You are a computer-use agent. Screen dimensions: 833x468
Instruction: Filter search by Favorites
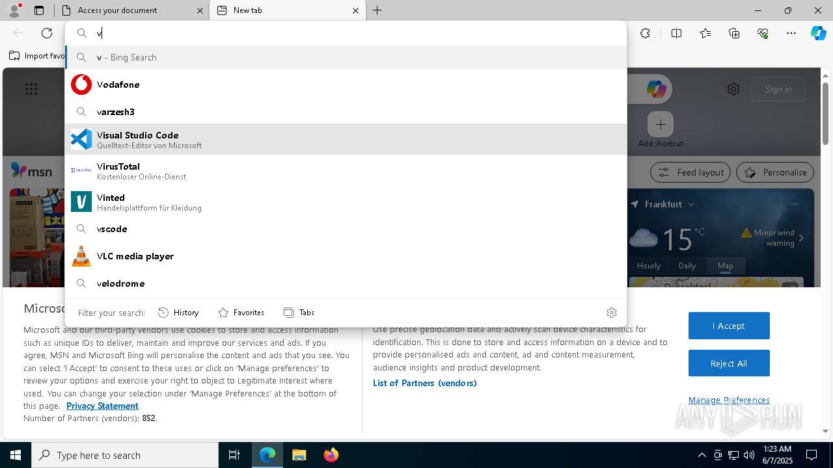coord(241,313)
